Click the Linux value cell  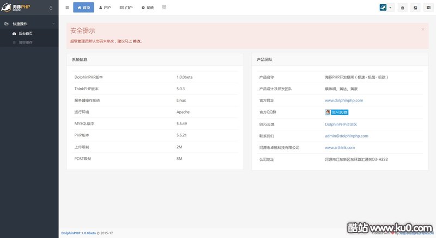click(x=181, y=101)
